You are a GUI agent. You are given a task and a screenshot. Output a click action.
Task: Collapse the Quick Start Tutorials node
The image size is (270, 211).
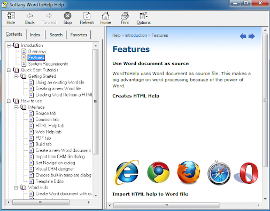click(9, 70)
